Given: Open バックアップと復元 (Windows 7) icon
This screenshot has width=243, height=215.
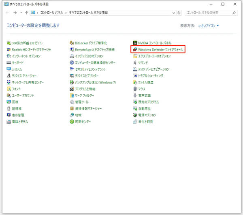Looking at the screenshot, I should pos(72,82).
